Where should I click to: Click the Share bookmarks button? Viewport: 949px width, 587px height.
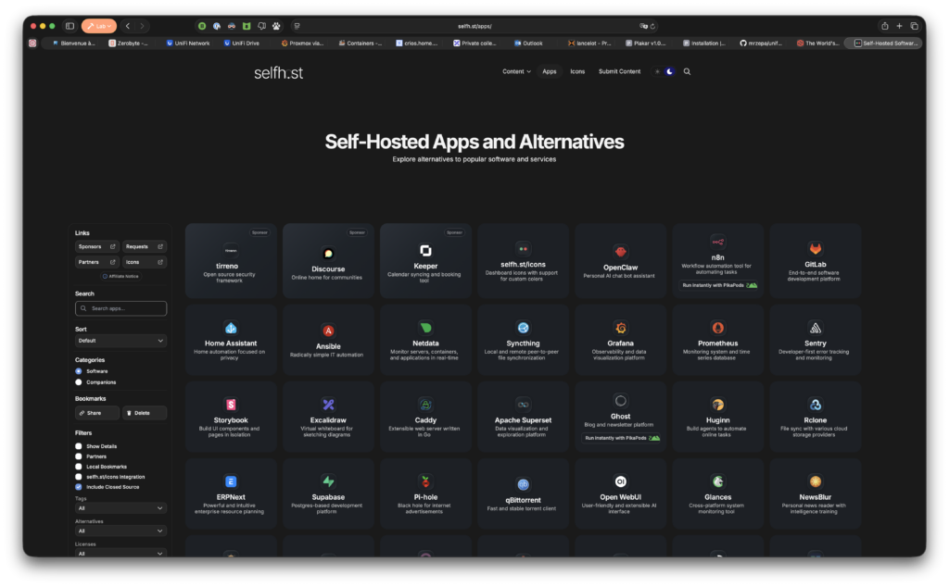(x=97, y=413)
